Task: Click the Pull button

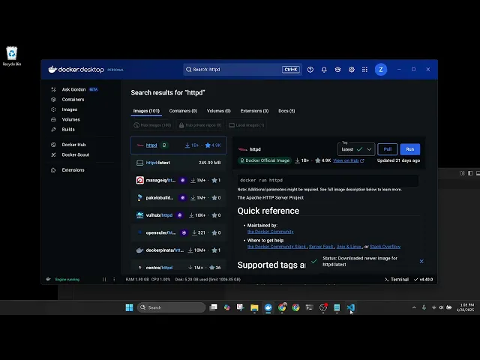Action: (388, 149)
